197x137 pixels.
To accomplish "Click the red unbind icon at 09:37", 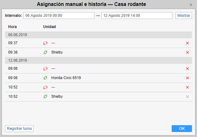I will tap(45, 43).
